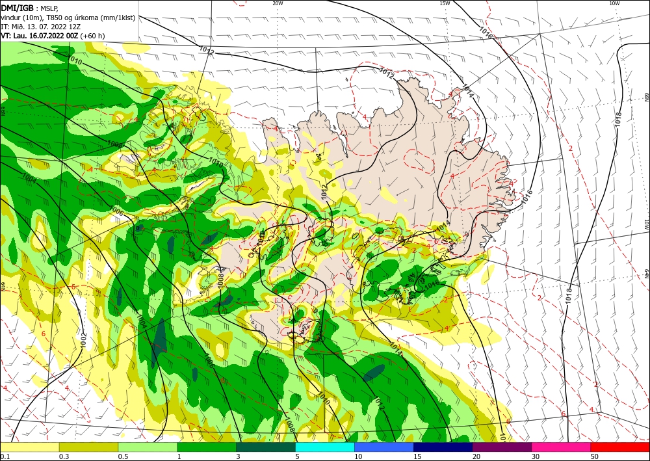Click legend value "20" below the color bar
The image size is (650, 461).
[x=476, y=456]
